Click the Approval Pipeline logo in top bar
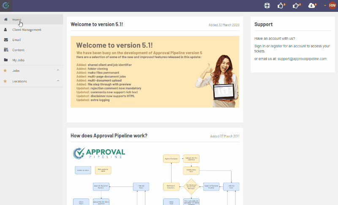The image size is (338, 205). pos(6,5)
